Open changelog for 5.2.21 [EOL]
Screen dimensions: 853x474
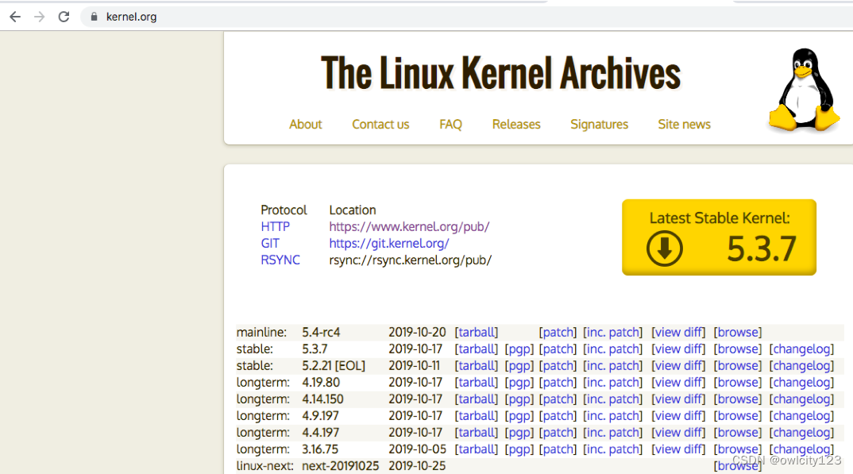click(x=801, y=366)
